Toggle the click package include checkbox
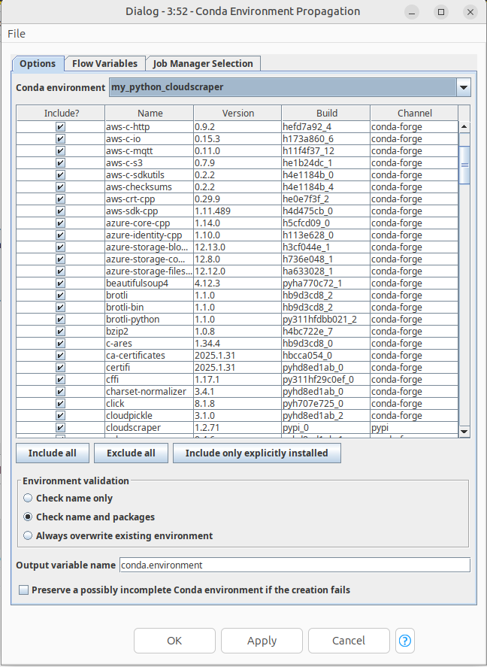Screen dimensions: 487x667 click(61, 403)
